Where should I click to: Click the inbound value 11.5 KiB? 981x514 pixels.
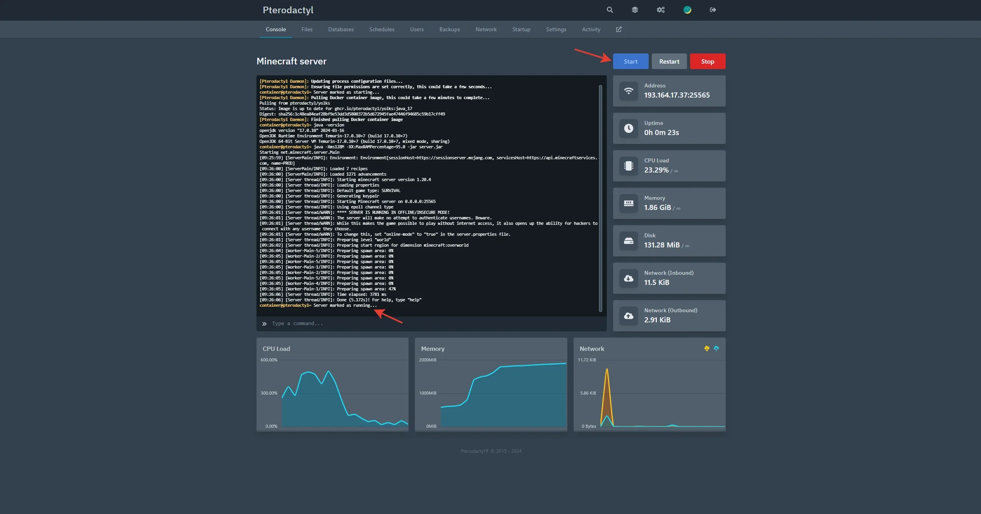[x=657, y=283]
